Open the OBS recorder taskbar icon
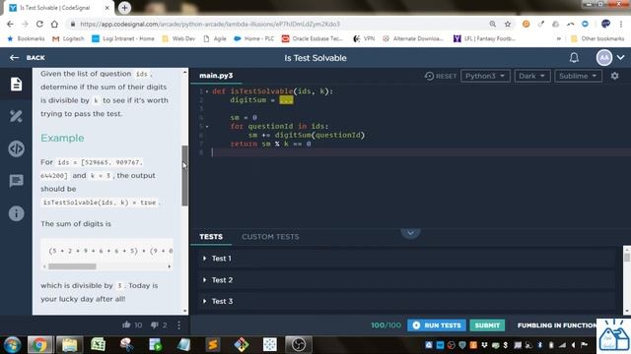631x354 pixels. (298, 345)
